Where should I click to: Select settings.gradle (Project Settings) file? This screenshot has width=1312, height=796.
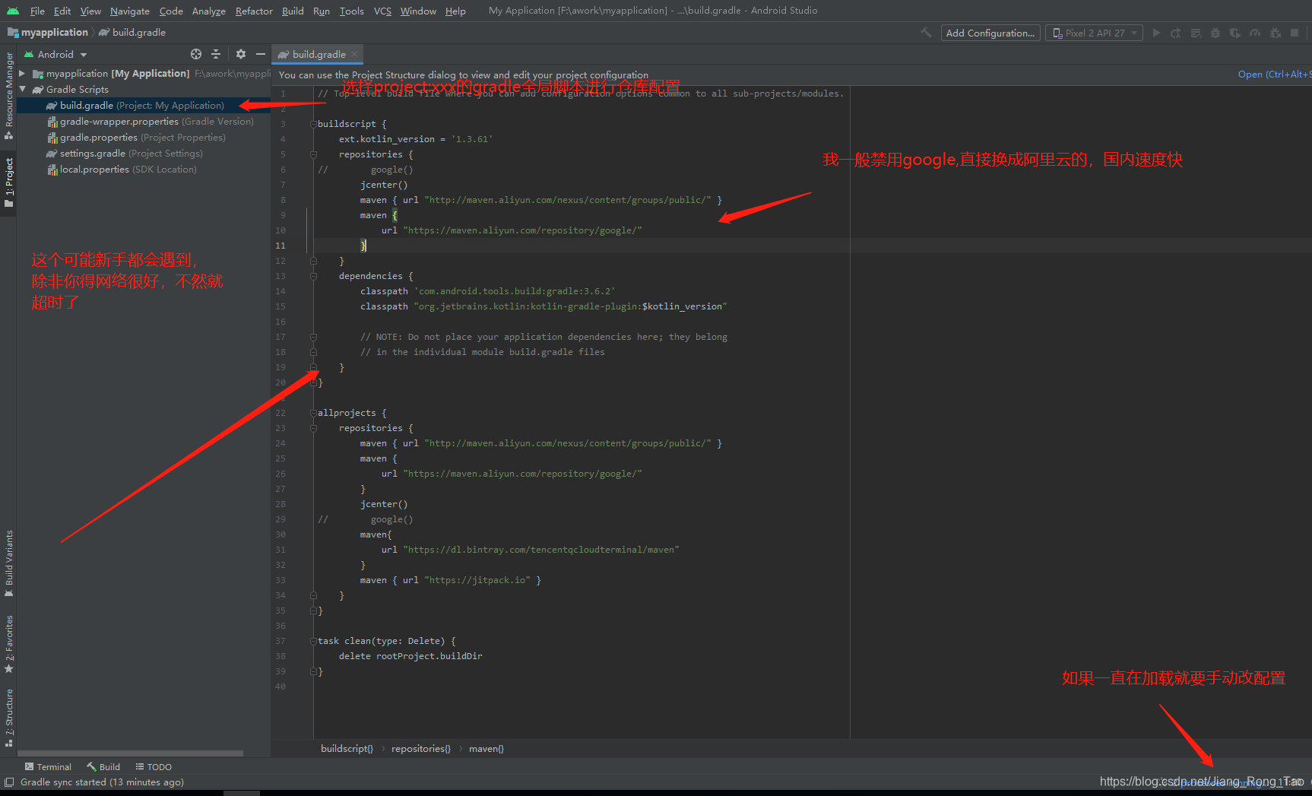tap(144, 154)
